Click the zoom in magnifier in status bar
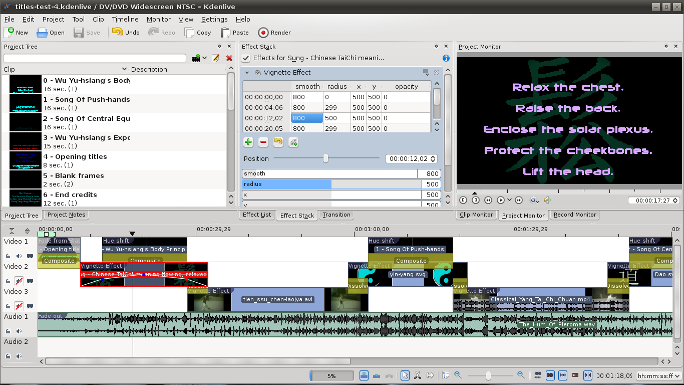 click(521, 375)
